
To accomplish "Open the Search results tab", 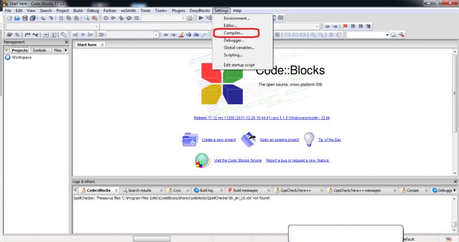I will tap(139, 190).
